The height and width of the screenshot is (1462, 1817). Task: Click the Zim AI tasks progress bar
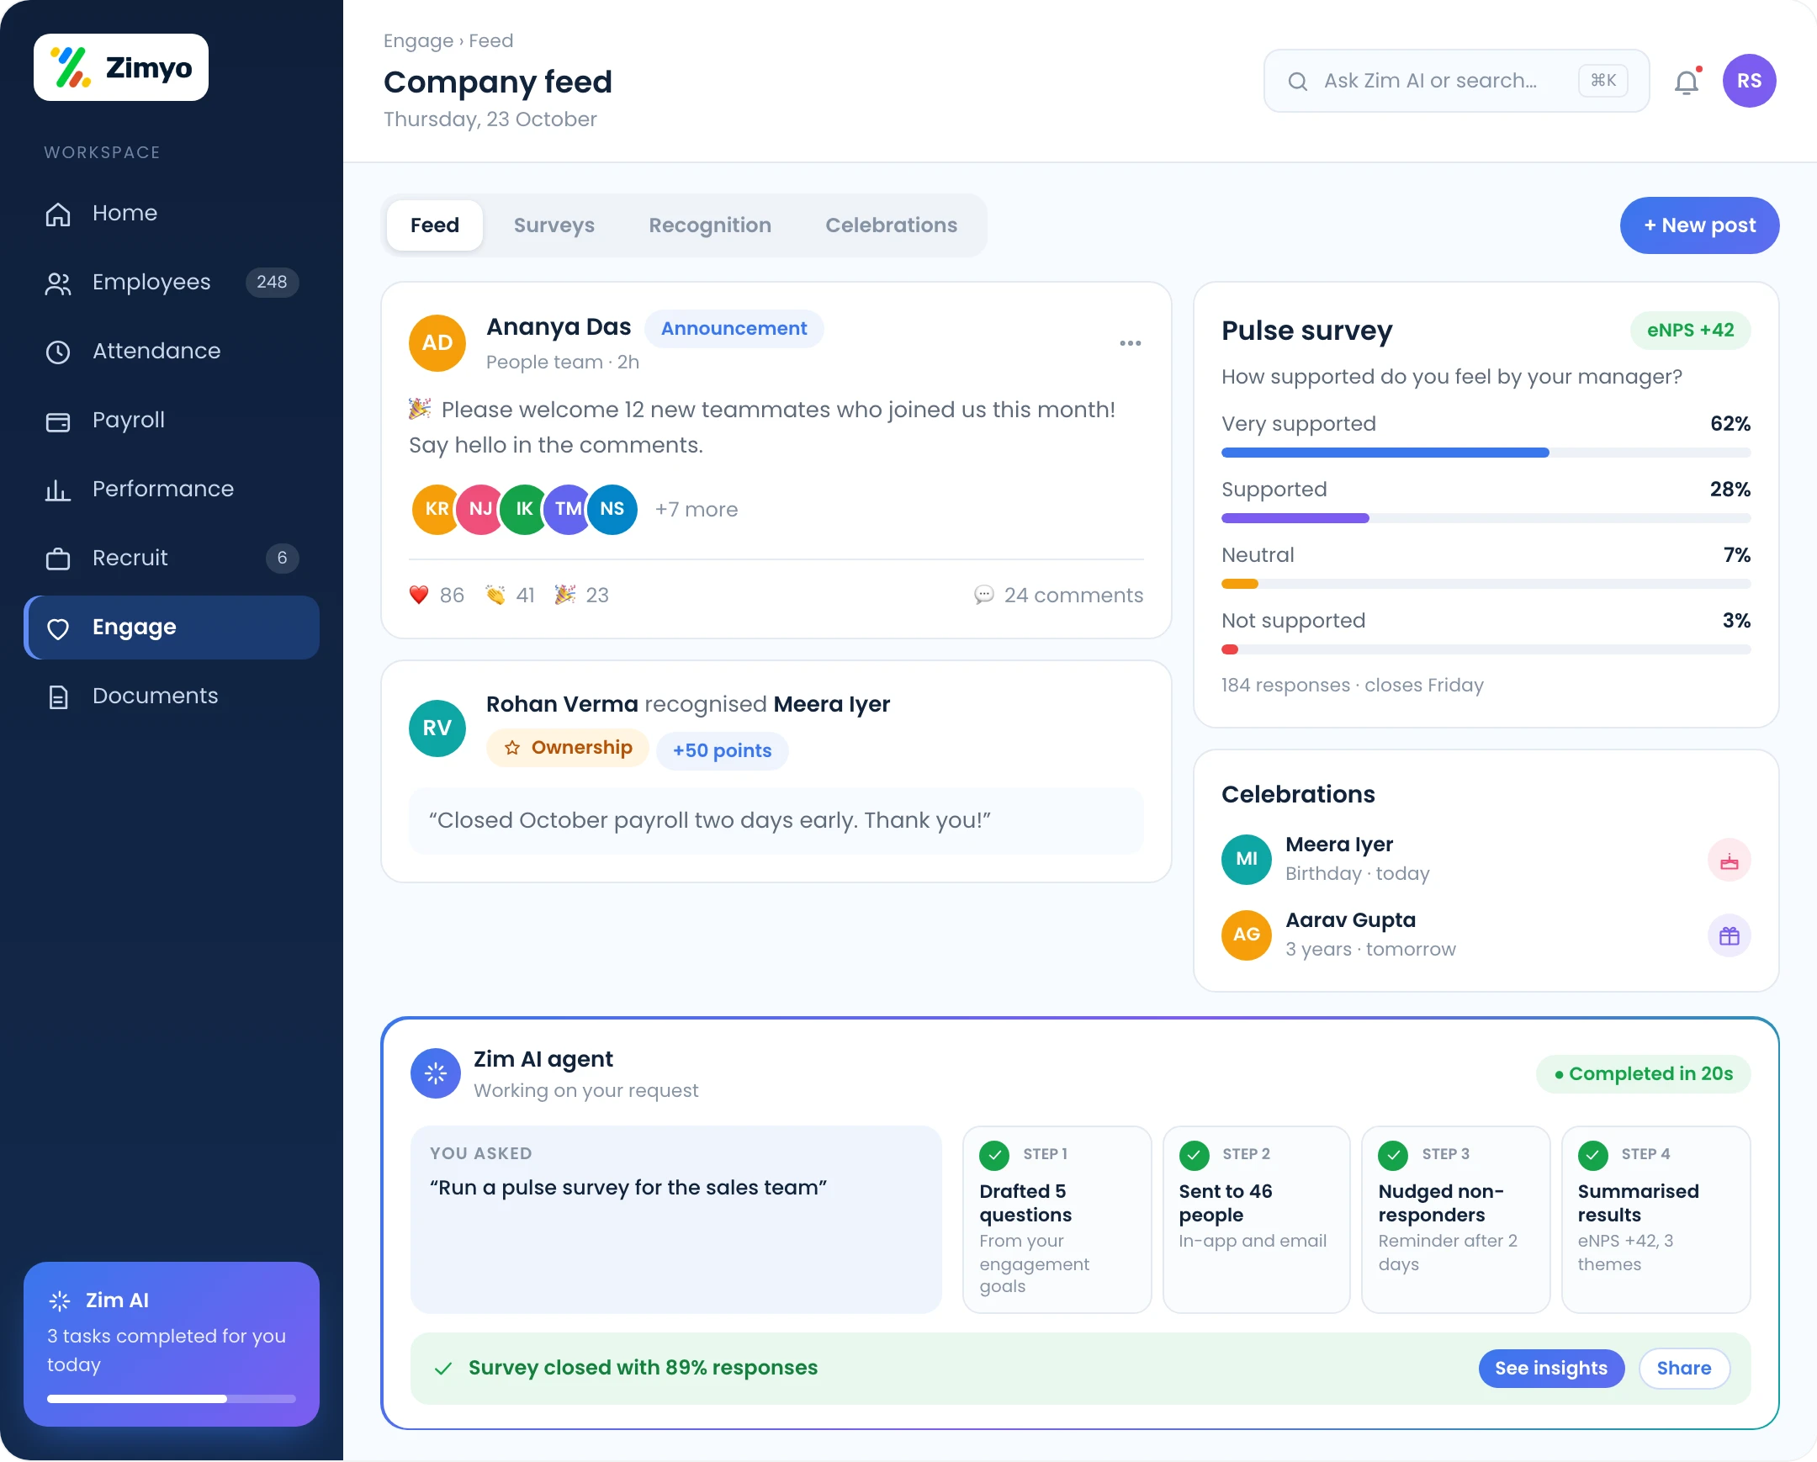click(x=171, y=1400)
